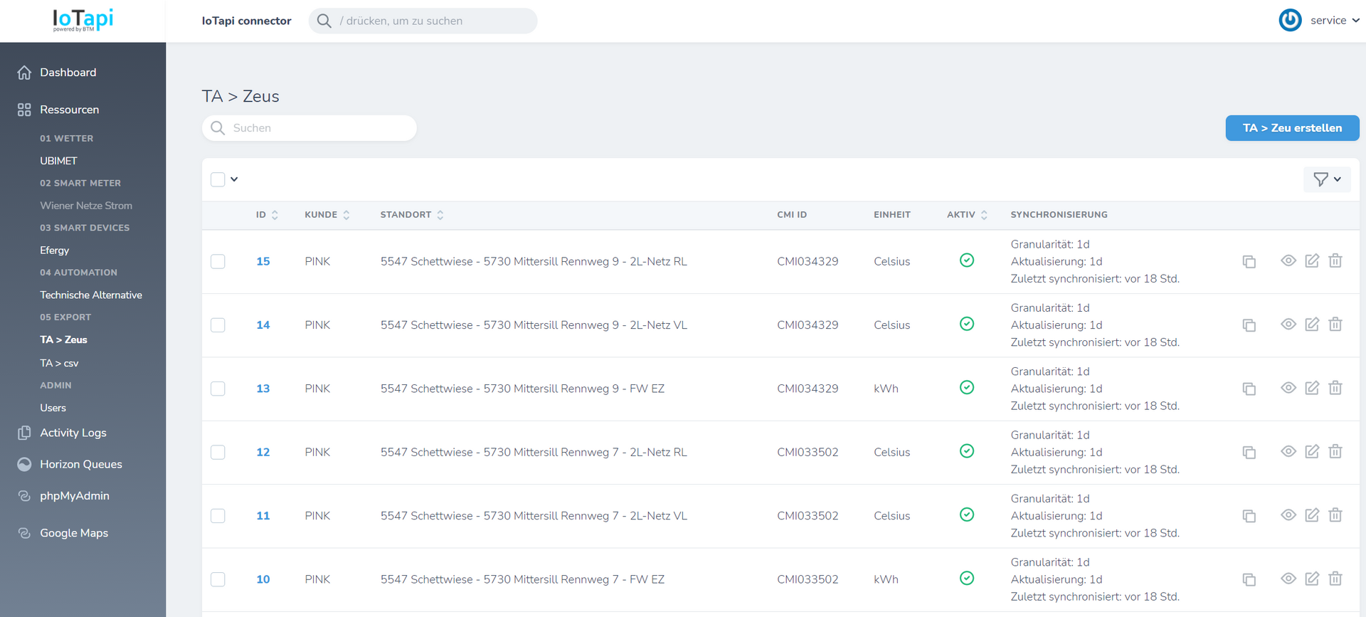Viewport: 1366px width, 617px height.
Task: Click the Suchen search field
Action: click(309, 128)
